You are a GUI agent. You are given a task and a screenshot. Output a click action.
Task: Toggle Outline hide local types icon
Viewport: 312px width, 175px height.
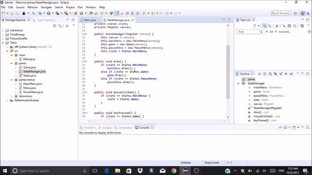coord(292,74)
